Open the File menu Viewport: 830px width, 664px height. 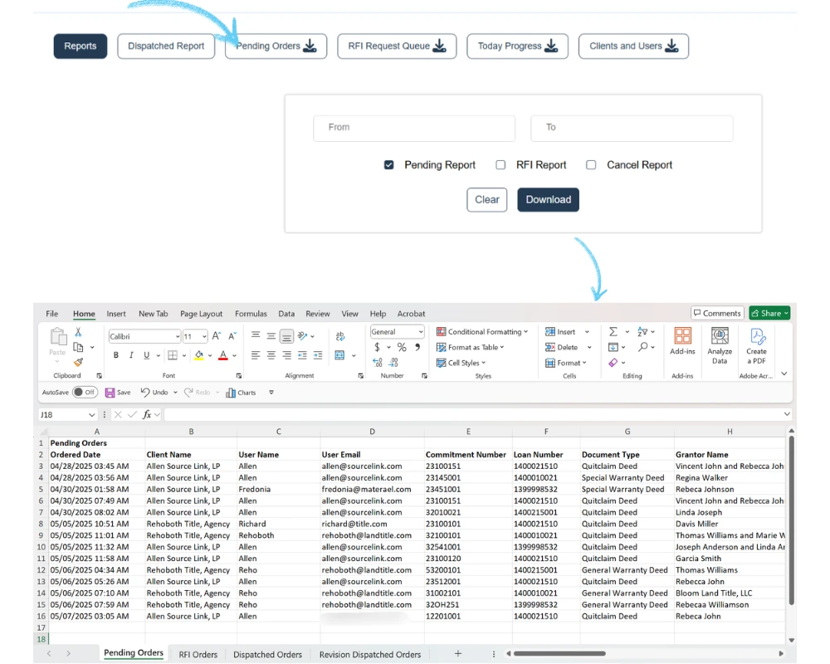tap(51, 314)
